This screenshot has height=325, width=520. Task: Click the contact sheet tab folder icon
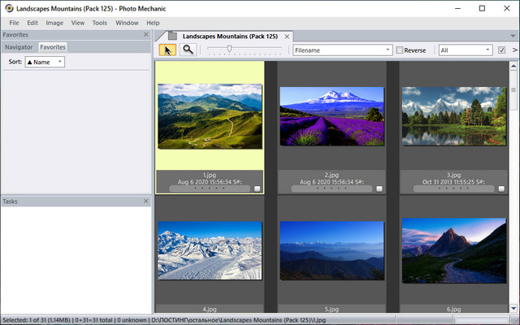coord(172,37)
